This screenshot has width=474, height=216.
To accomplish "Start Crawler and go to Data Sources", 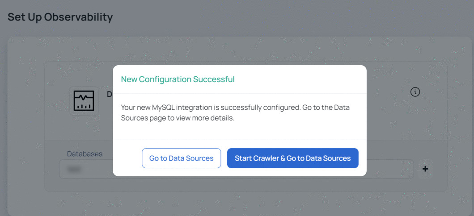I will (x=292, y=158).
